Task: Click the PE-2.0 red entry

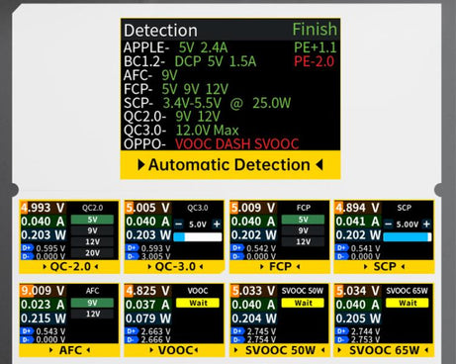Action: [x=315, y=61]
